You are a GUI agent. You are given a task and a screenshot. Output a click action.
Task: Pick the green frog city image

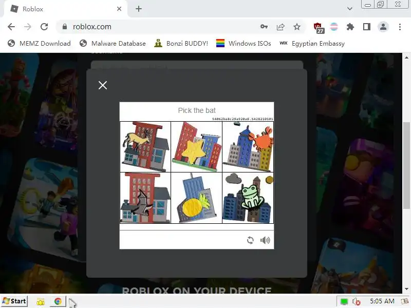pos(248,198)
